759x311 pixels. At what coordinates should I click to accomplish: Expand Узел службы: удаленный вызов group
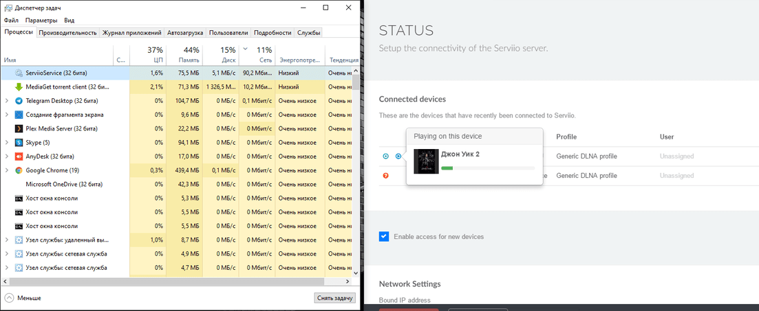pyautogui.click(x=7, y=240)
